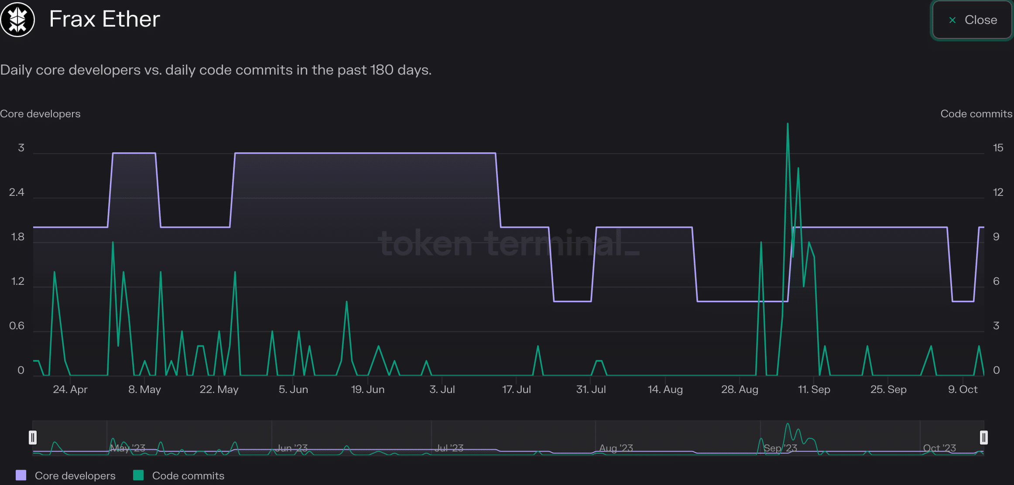Click the Jul '23 navigator section
The image size is (1014, 485).
click(x=513, y=438)
